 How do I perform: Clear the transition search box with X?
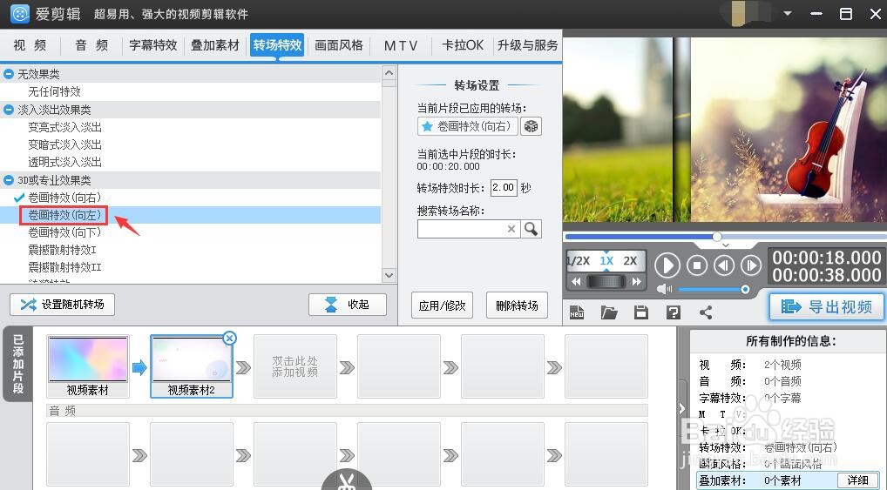pyautogui.click(x=511, y=229)
